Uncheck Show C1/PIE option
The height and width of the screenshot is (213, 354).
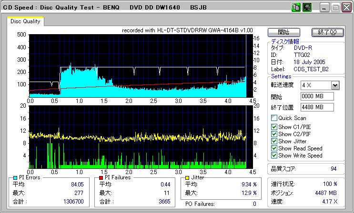(x=274, y=127)
